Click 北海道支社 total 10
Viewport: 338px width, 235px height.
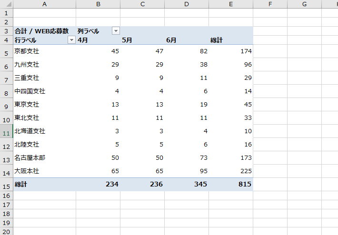pyautogui.click(x=231, y=131)
